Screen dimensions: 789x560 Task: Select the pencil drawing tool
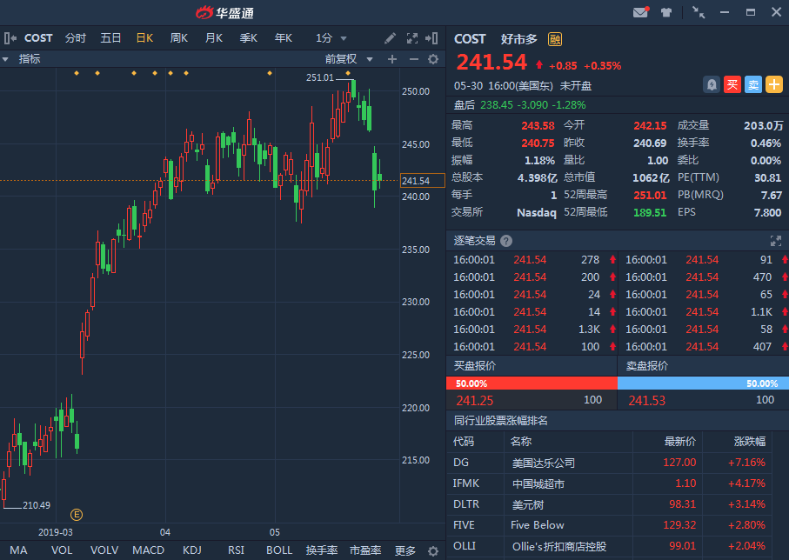pyautogui.click(x=390, y=38)
